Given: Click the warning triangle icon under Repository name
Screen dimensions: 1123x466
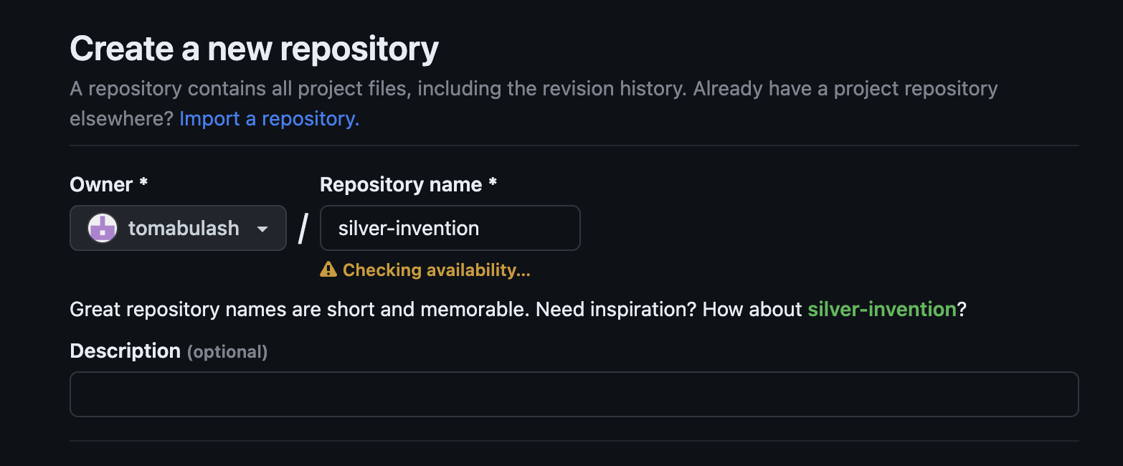Looking at the screenshot, I should (328, 270).
